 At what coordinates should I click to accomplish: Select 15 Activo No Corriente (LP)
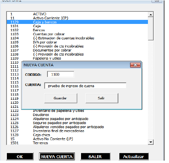pyautogui.click(x=77, y=139)
